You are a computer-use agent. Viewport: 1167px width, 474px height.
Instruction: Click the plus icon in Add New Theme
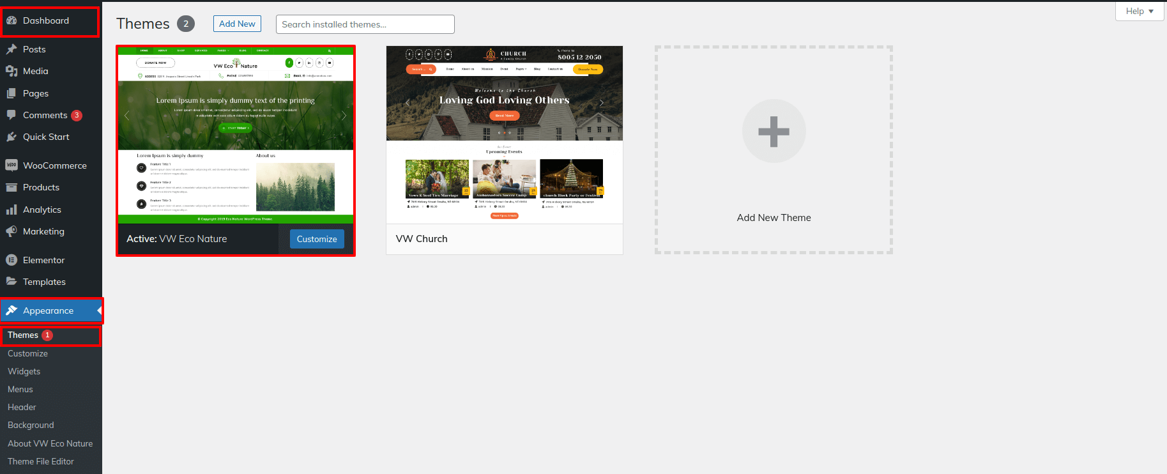(774, 131)
